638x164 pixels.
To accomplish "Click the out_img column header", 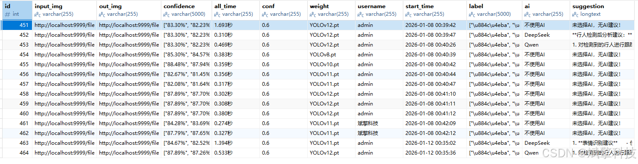I will pos(128,10).
